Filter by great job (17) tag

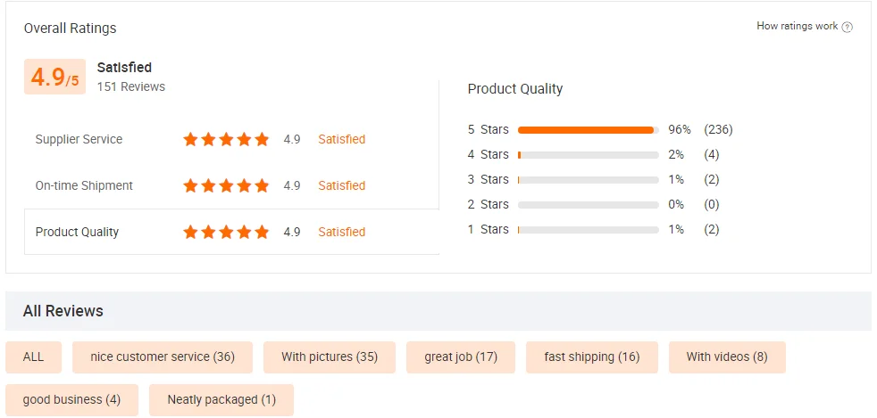pyautogui.click(x=461, y=357)
